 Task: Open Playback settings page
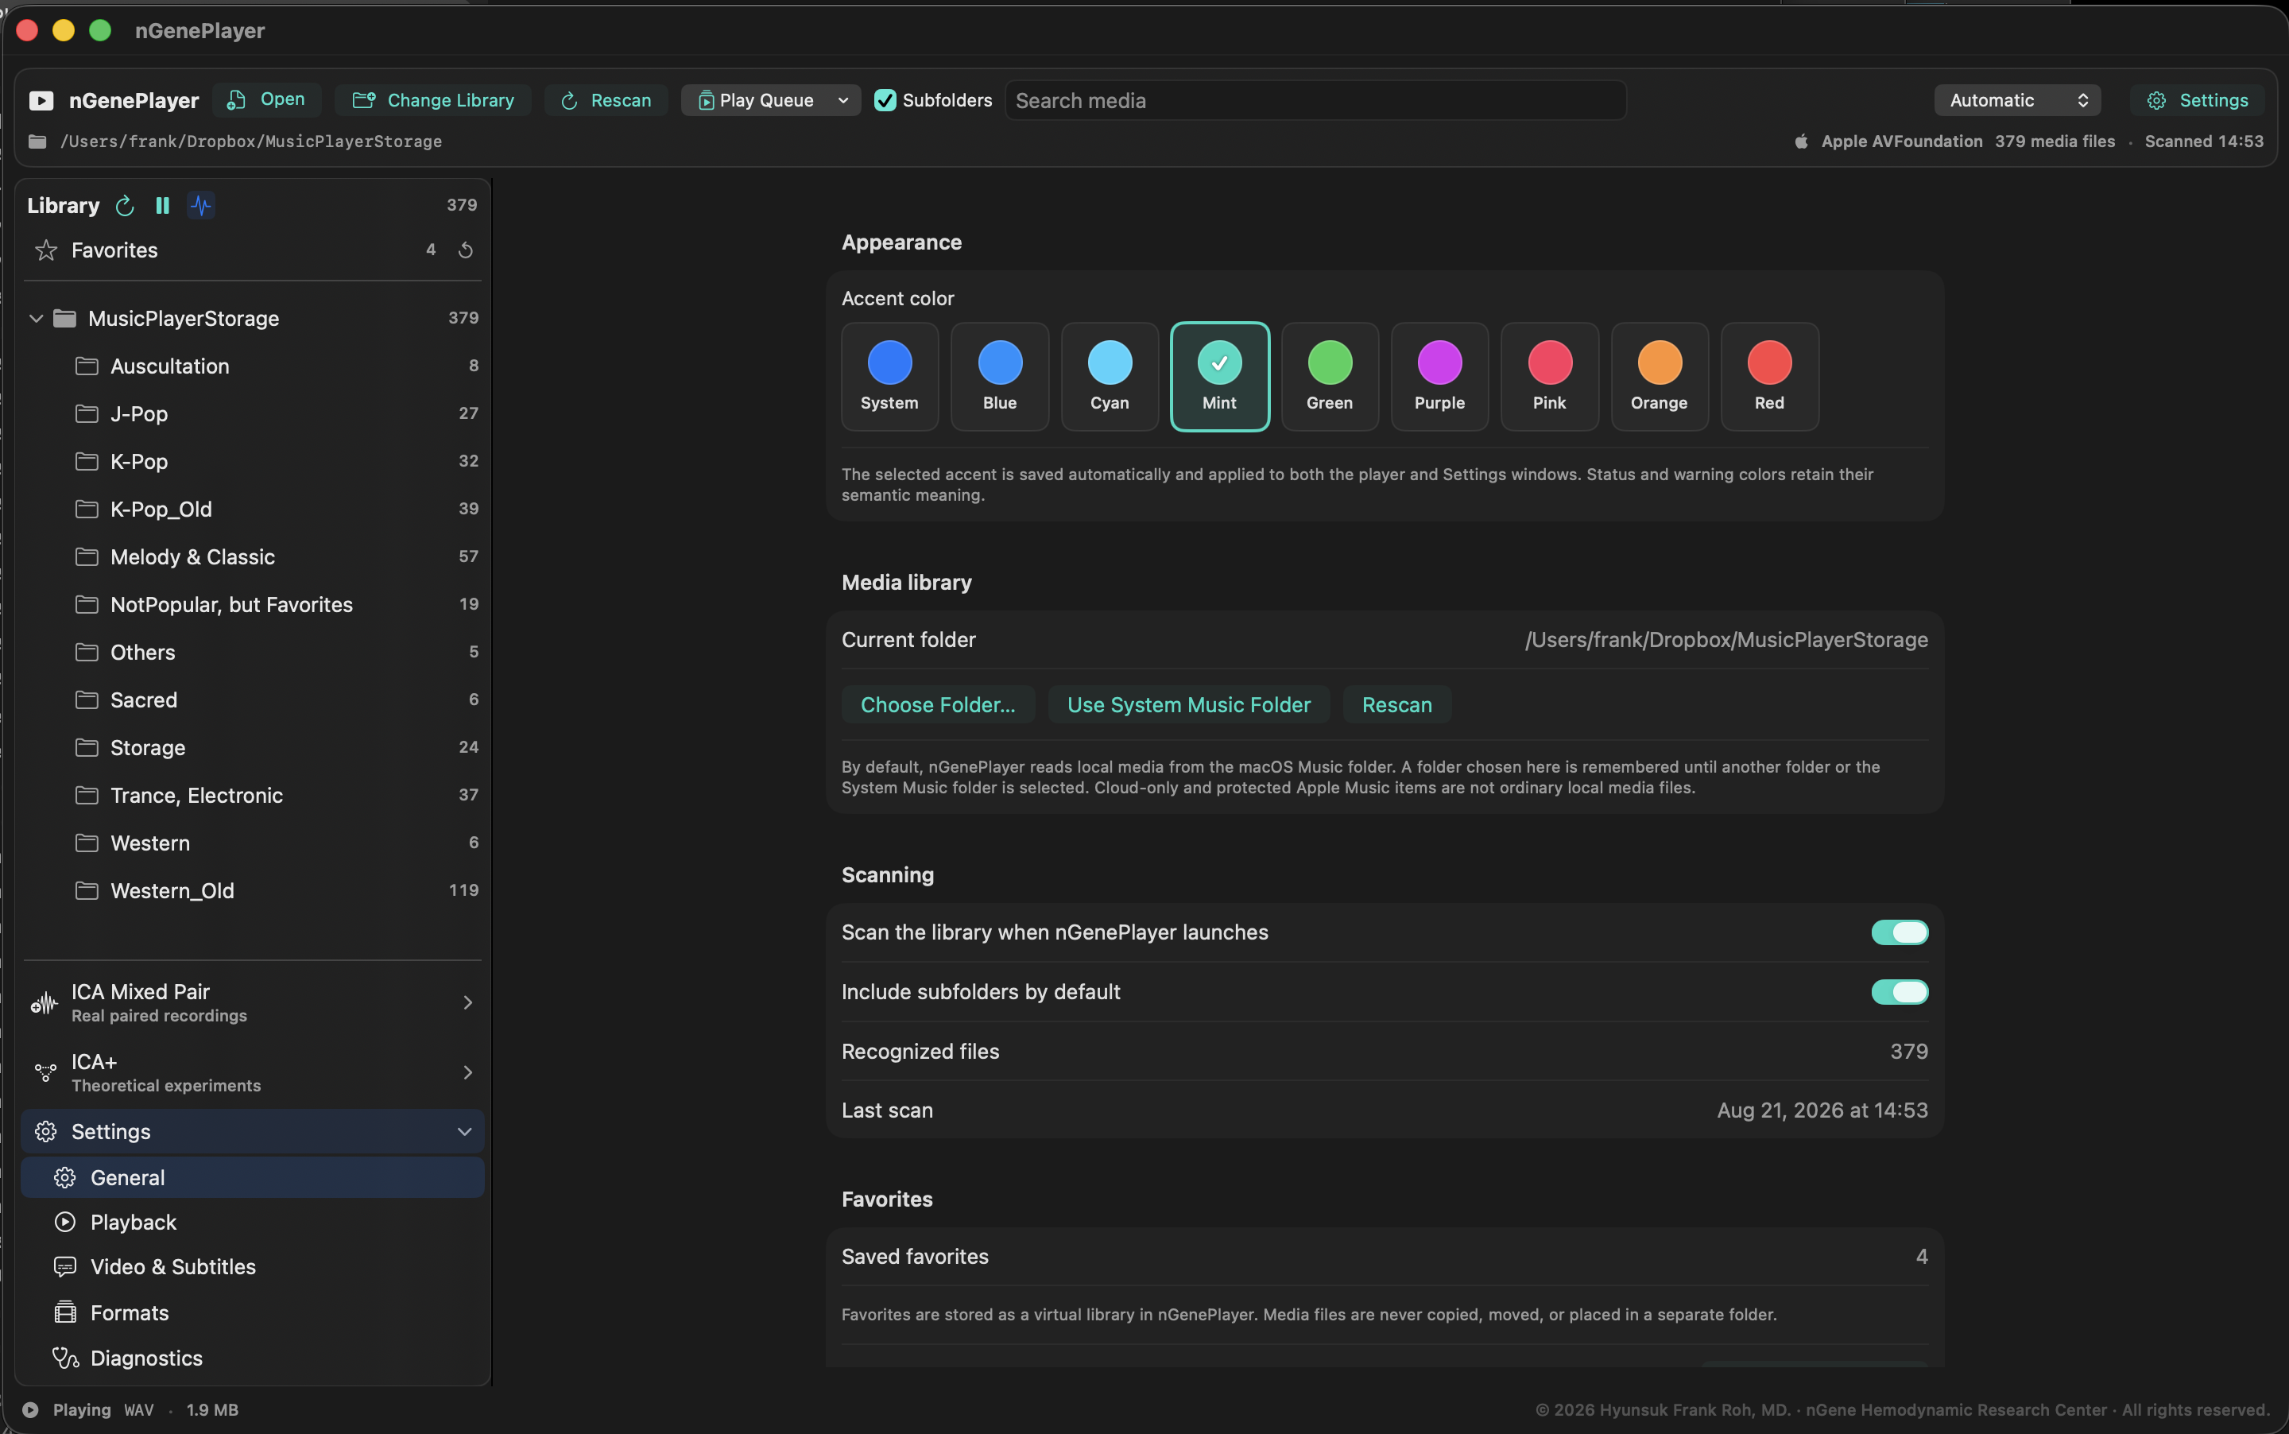[x=254, y=1223]
